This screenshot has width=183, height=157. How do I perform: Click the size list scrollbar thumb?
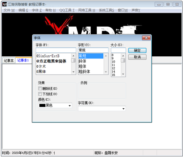123,60
